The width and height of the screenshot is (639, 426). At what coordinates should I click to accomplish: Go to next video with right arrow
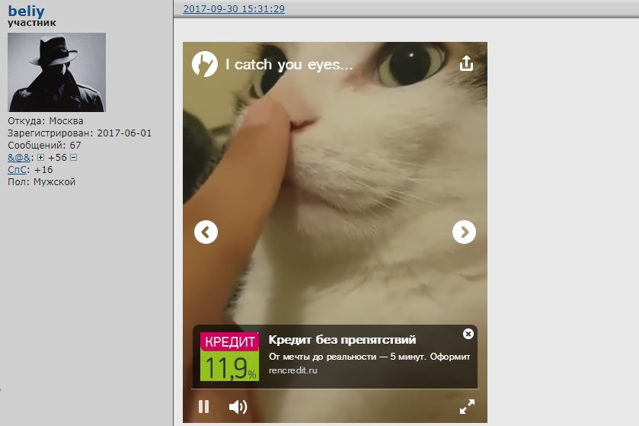pyautogui.click(x=464, y=232)
